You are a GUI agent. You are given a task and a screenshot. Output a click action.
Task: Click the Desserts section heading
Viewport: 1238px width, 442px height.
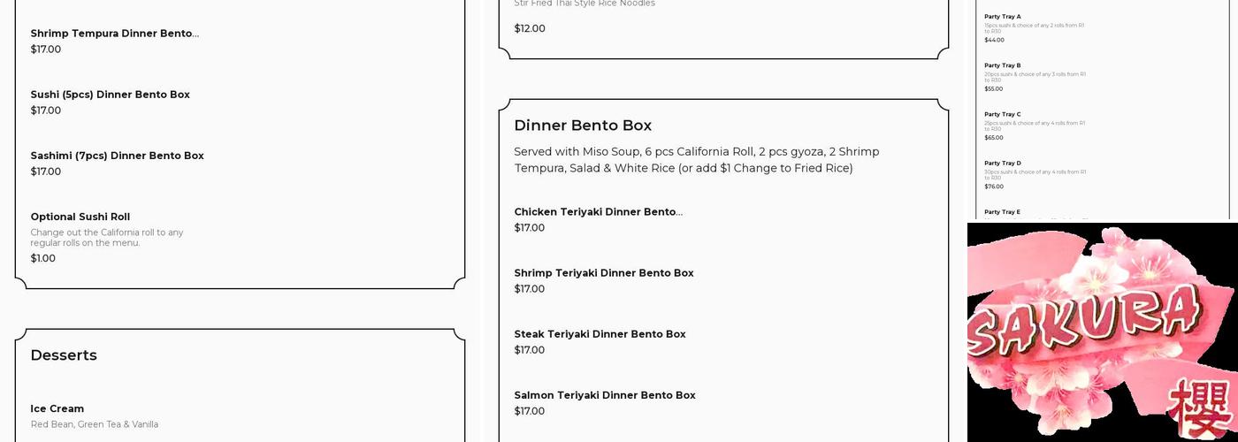(x=64, y=355)
